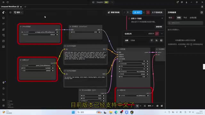205x115 pixels.
Task: Click the 管理扩展功能 button
Action: click(114, 12)
